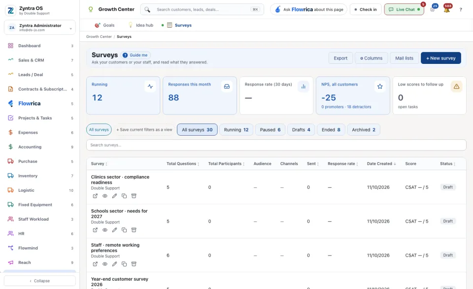Sort the table by Survey column
Screen dimensions: 473x289
[99, 164]
